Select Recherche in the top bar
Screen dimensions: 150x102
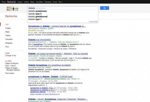tap(11, 2)
